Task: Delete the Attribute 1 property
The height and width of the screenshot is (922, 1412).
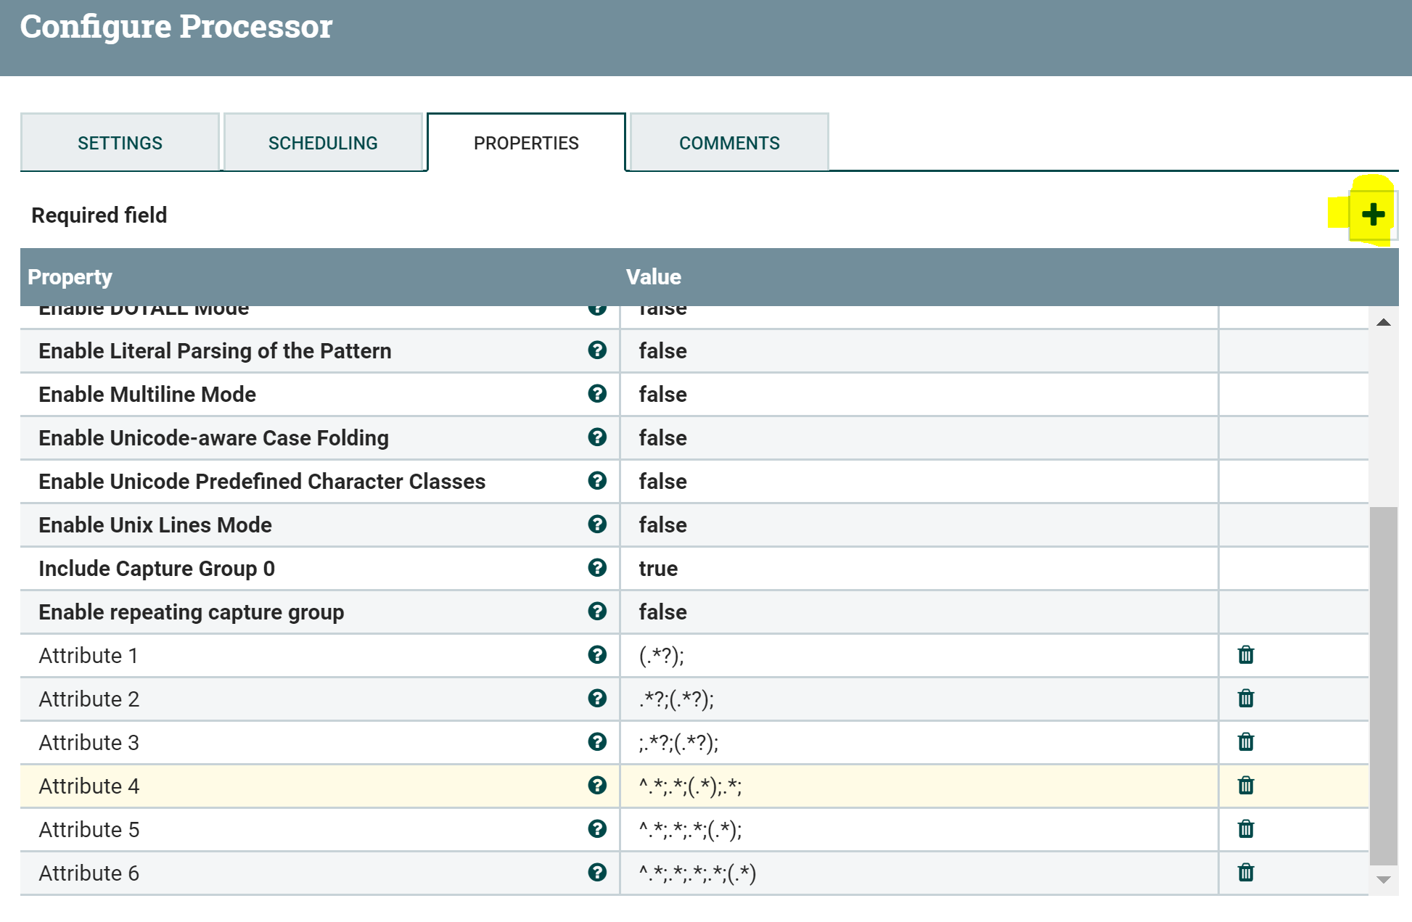Action: tap(1246, 655)
